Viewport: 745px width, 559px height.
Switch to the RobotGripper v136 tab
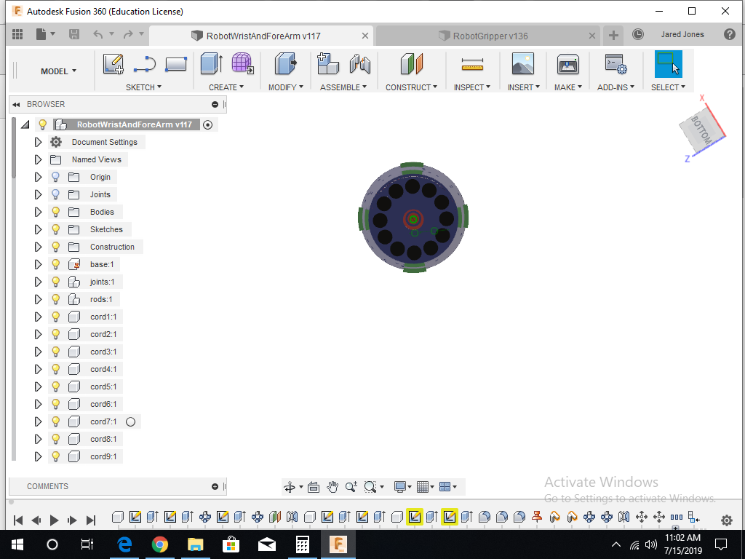click(490, 36)
